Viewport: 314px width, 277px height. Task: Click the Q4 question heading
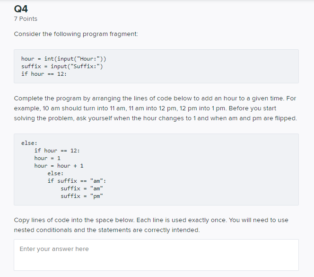(x=21, y=9)
